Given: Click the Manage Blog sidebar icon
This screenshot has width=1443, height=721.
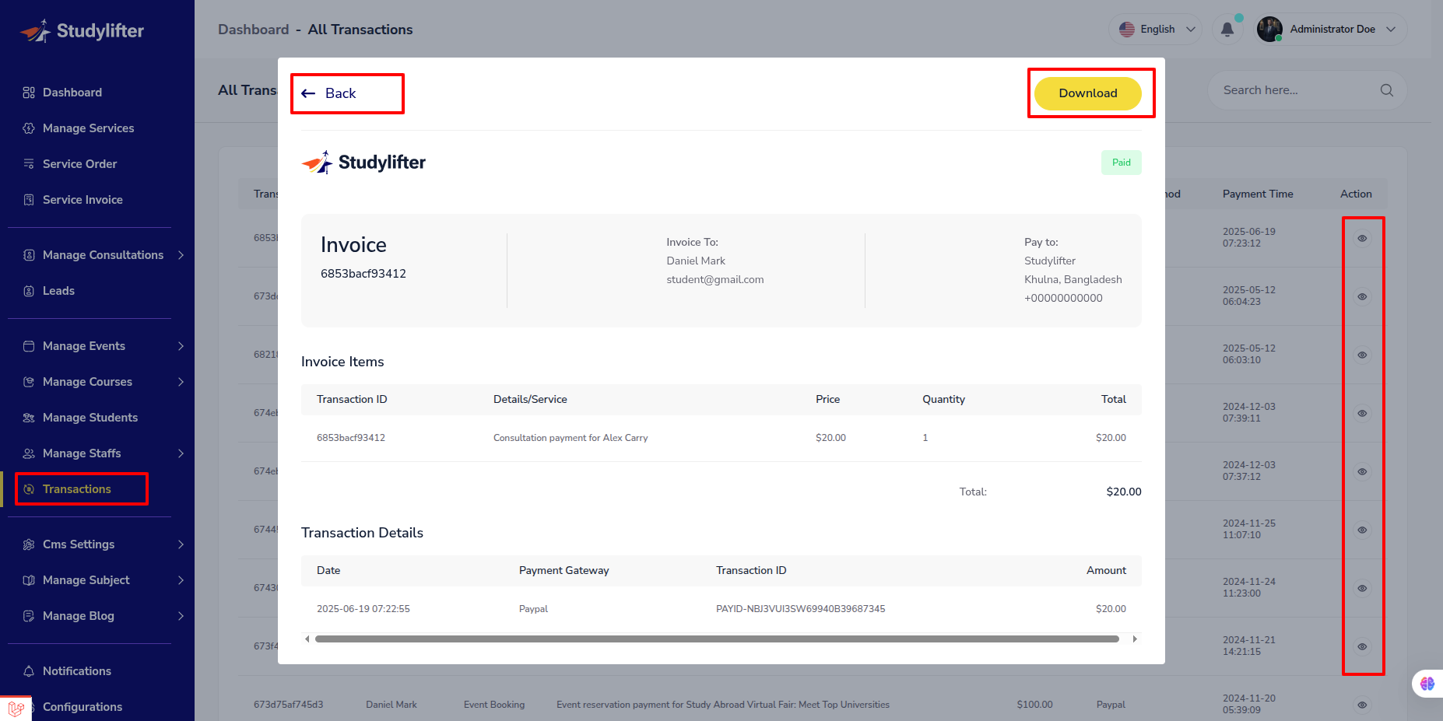Looking at the screenshot, I should point(29,616).
